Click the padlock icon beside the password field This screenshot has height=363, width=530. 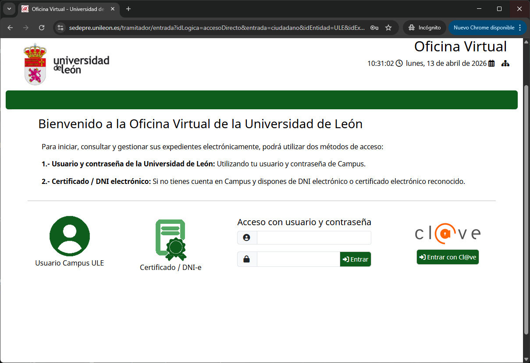(247, 259)
